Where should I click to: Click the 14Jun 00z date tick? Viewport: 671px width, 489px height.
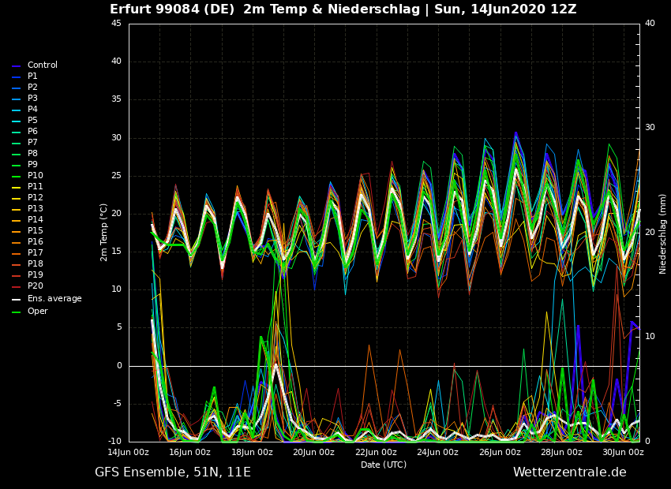pos(128,452)
